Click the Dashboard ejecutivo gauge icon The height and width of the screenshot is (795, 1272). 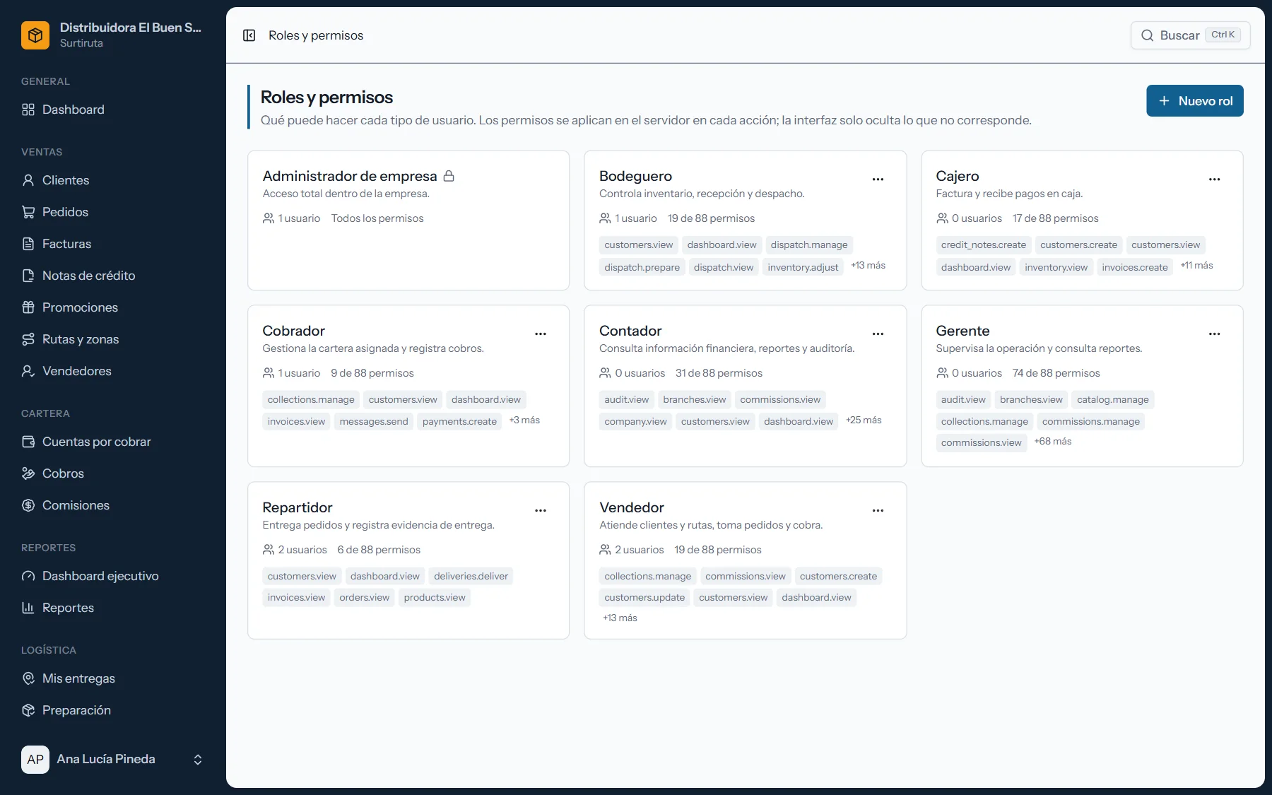tap(28, 576)
